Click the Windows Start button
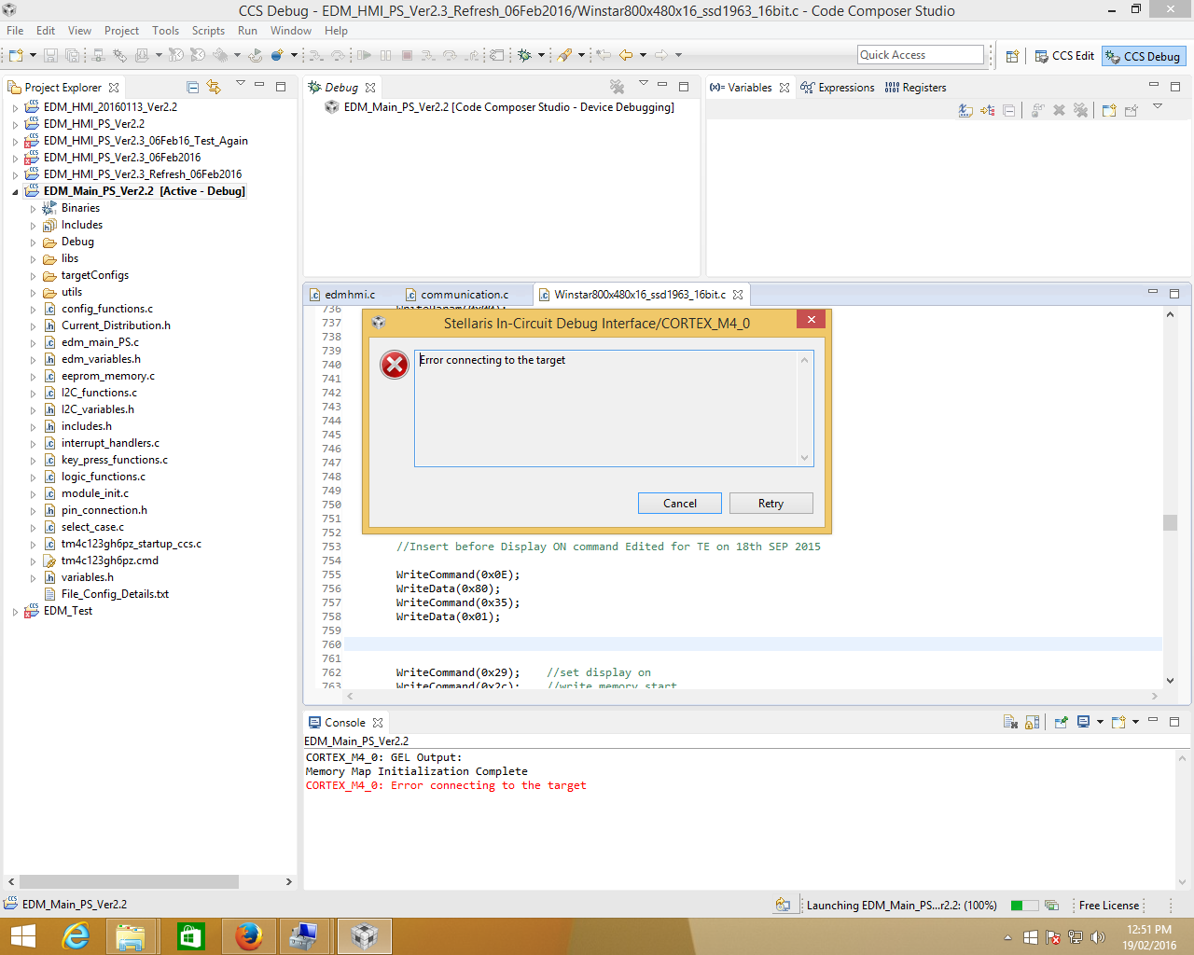The width and height of the screenshot is (1194, 955). pos(22,936)
